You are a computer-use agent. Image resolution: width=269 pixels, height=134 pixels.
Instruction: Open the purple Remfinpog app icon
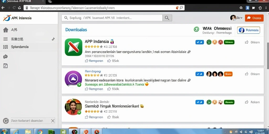73,79
